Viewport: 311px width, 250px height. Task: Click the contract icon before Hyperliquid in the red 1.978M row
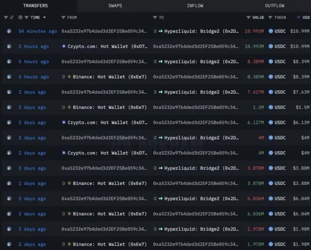pyautogui.click(x=155, y=229)
